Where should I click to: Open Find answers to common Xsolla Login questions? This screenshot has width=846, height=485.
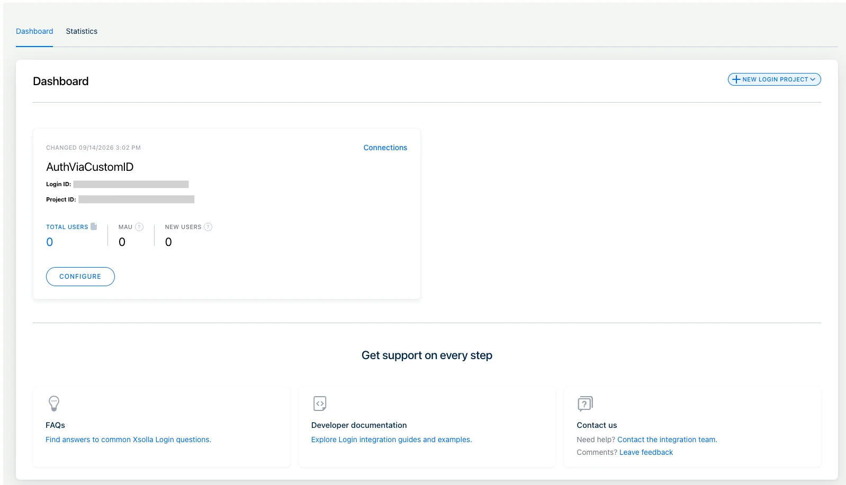click(128, 440)
